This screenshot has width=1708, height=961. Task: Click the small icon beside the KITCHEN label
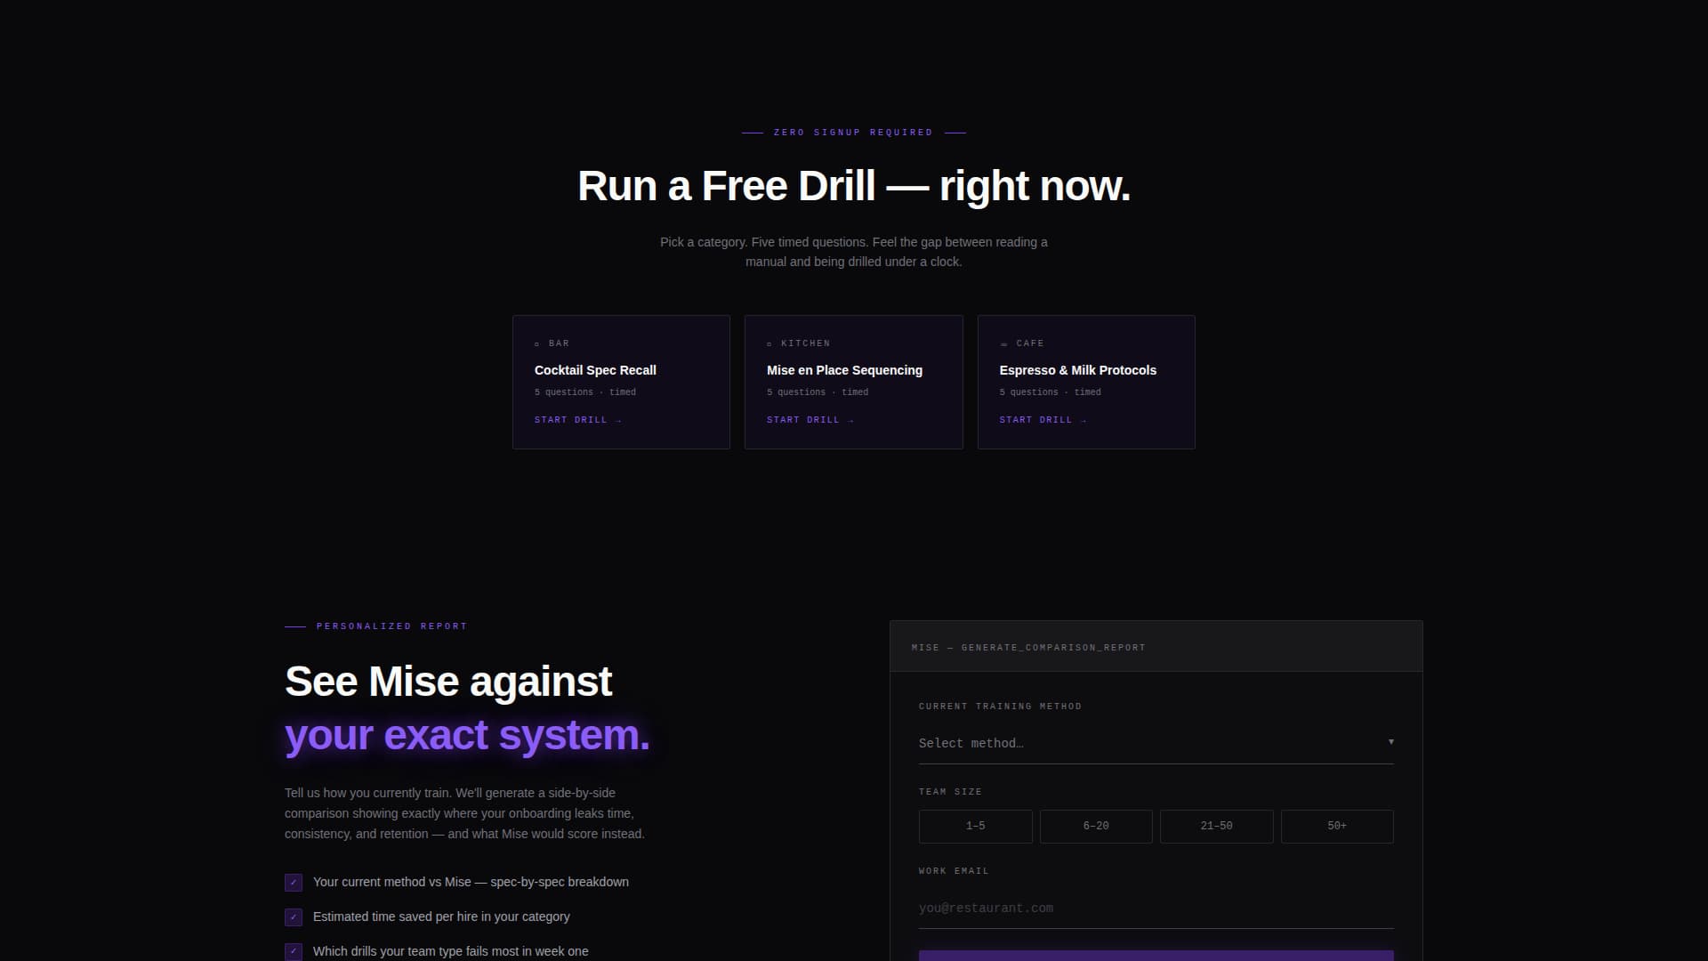tap(769, 343)
